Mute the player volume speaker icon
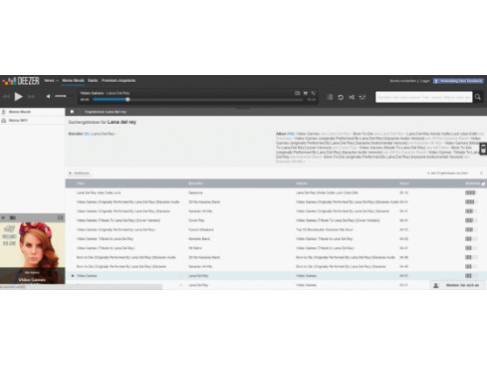 click(48, 96)
